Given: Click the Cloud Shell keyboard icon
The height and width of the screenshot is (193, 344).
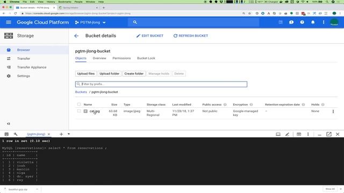Looking at the screenshot, I should (x=6, y=134).
